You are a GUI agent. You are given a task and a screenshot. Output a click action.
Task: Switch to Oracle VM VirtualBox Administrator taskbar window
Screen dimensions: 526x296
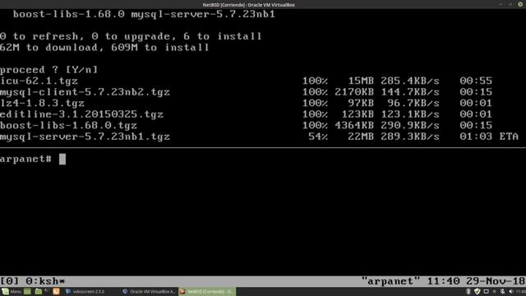(149, 292)
